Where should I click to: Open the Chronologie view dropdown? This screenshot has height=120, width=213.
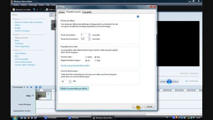click(24, 87)
